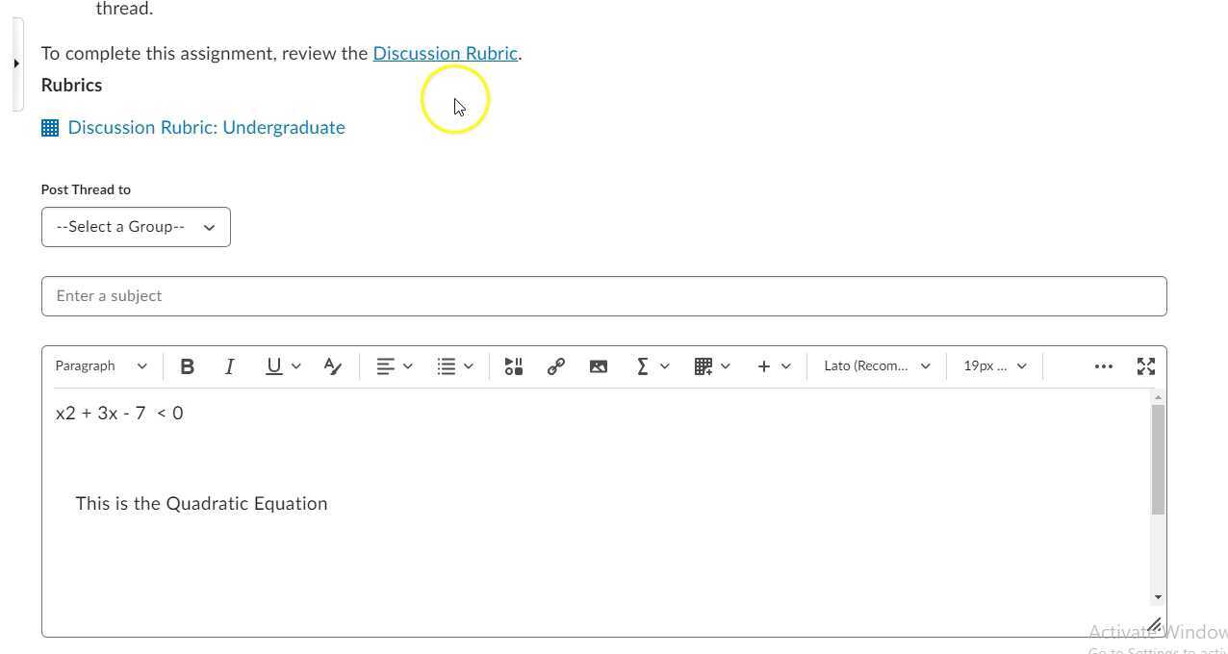Change the Lato font family
Viewport: 1228px width, 654px height.
point(875,365)
